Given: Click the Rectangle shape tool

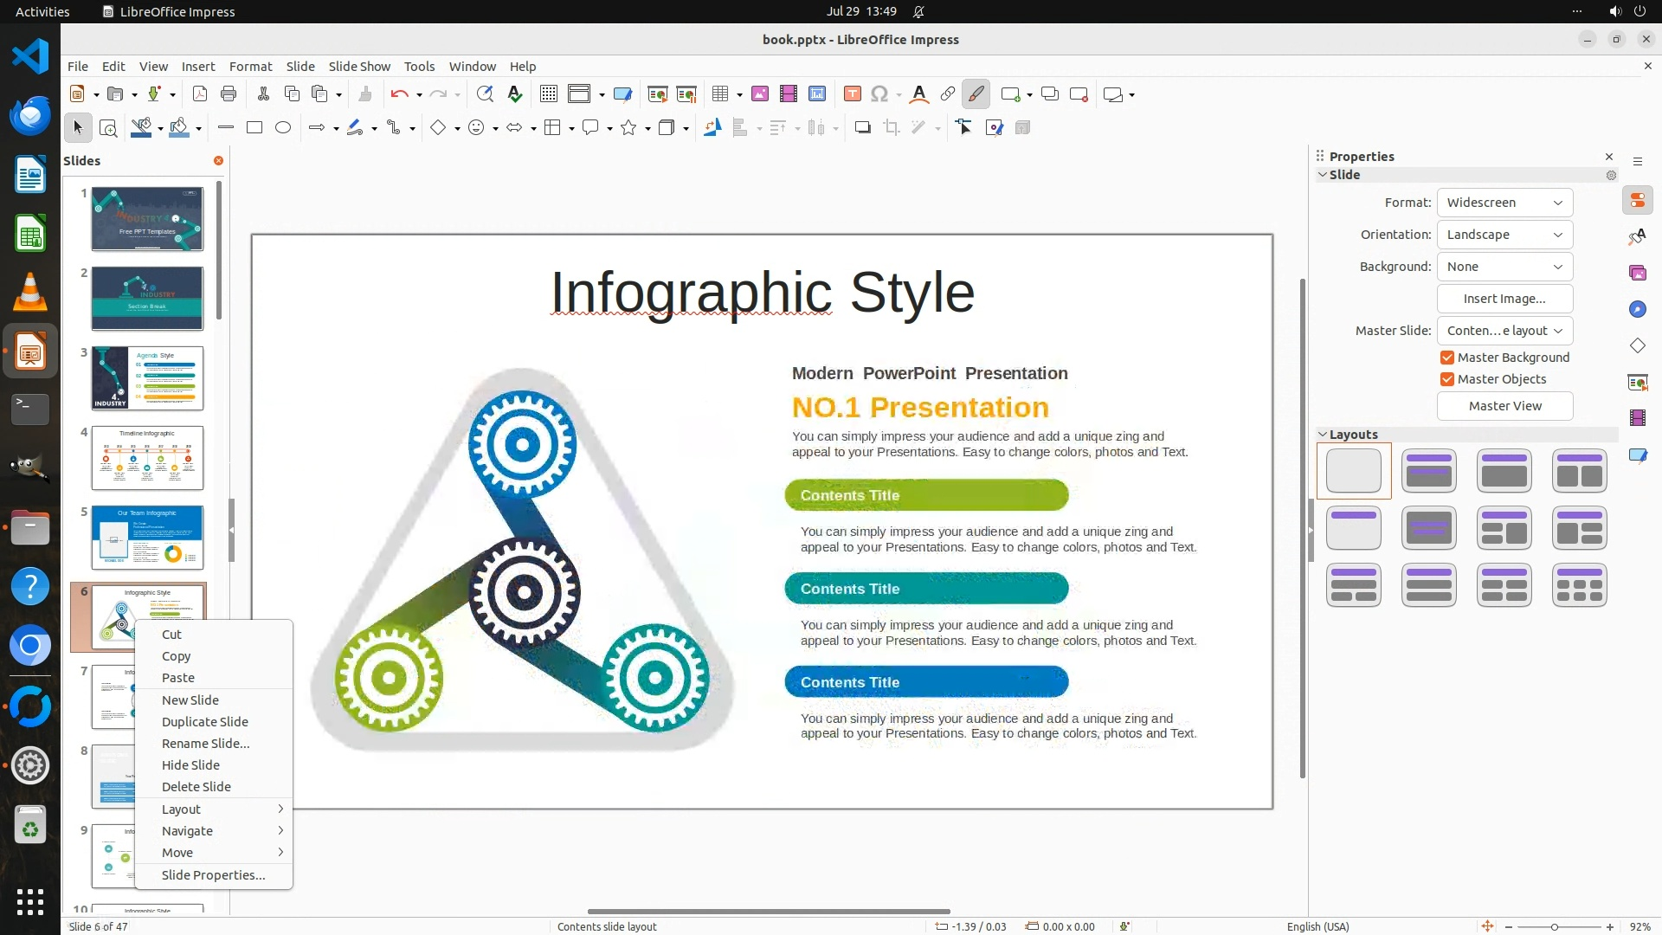Looking at the screenshot, I should tap(254, 128).
